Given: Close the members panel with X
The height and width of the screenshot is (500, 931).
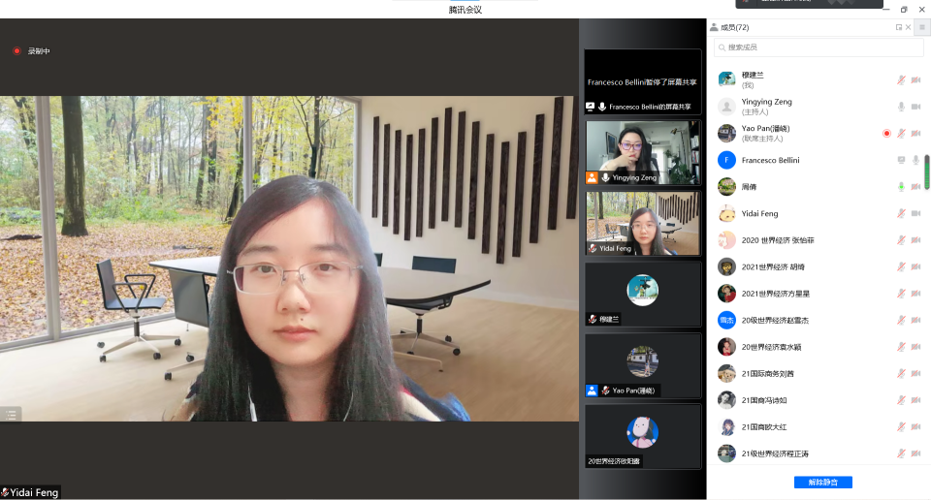Looking at the screenshot, I should [x=909, y=27].
